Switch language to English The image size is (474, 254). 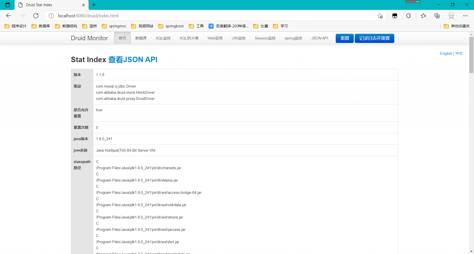tap(446, 53)
